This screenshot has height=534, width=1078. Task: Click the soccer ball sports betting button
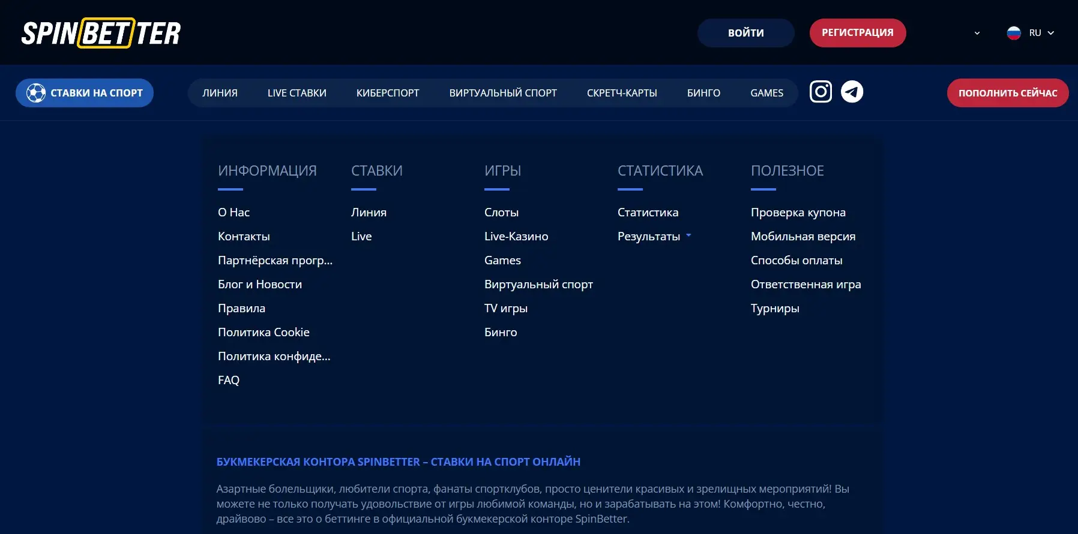pyautogui.click(x=85, y=93)
